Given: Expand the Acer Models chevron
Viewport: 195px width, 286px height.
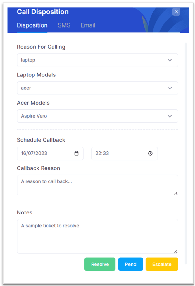Looking at the screenshot, I should (170, 116).
